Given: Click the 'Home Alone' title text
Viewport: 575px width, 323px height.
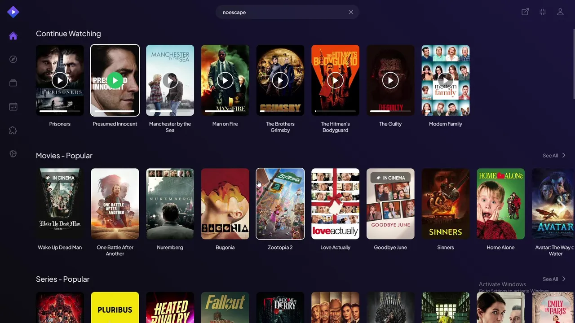Looking at the screenshot, I should pyautogui.click(x=500, y=247).
